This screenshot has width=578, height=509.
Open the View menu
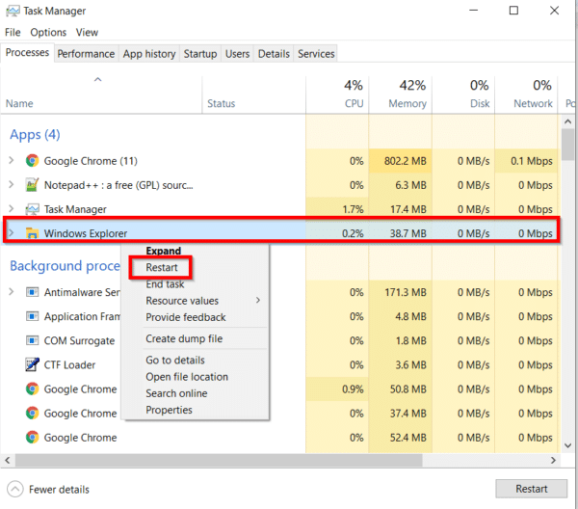(x=87, y=33)
